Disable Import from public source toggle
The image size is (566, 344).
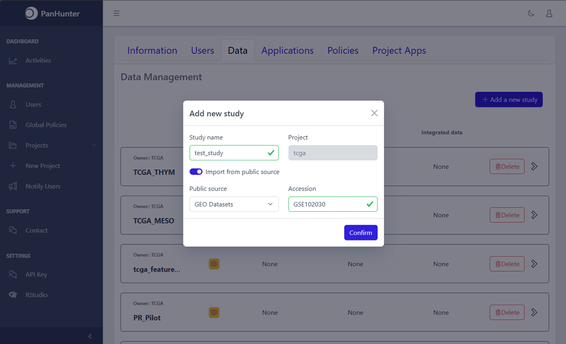[x=196, y=172]
